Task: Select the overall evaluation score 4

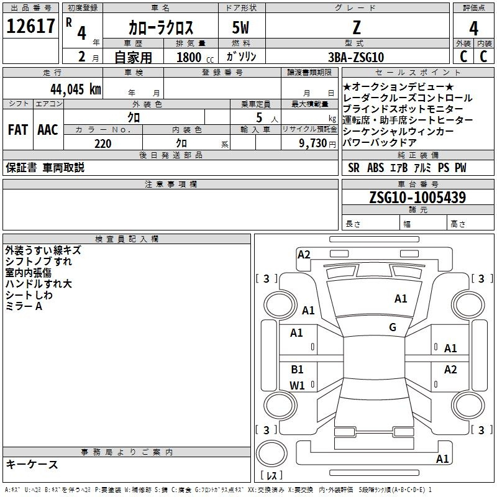Action: pos(473,29)
